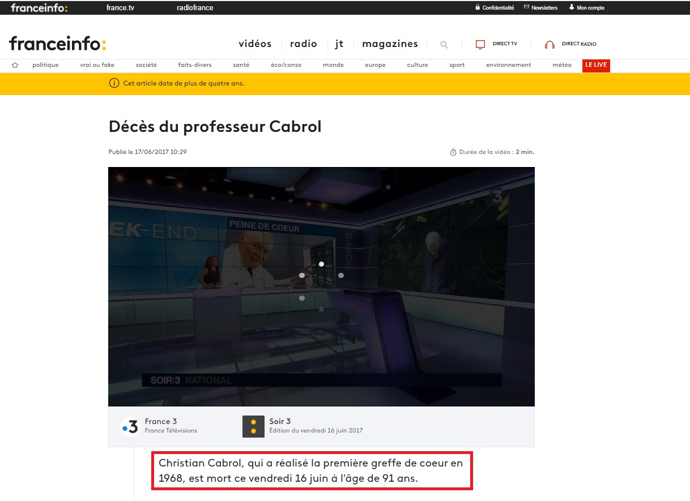Select the radio navigation item
Image resolution: width=690 pixels, height=501 pixels.
click(x=303, y=44)
